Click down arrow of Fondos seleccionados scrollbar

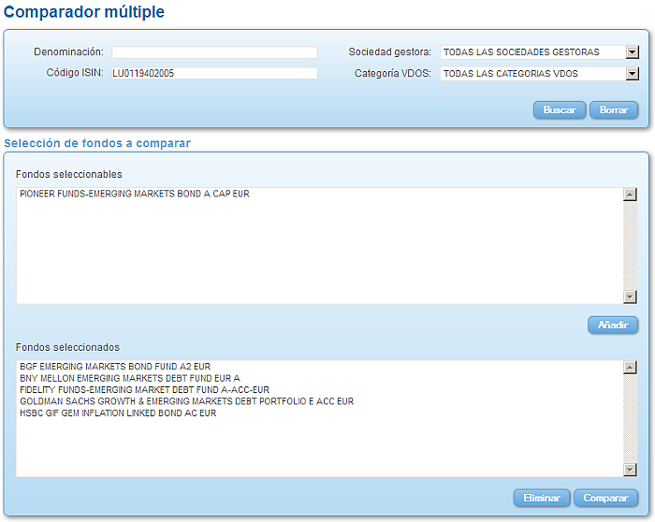coord(630,470)
